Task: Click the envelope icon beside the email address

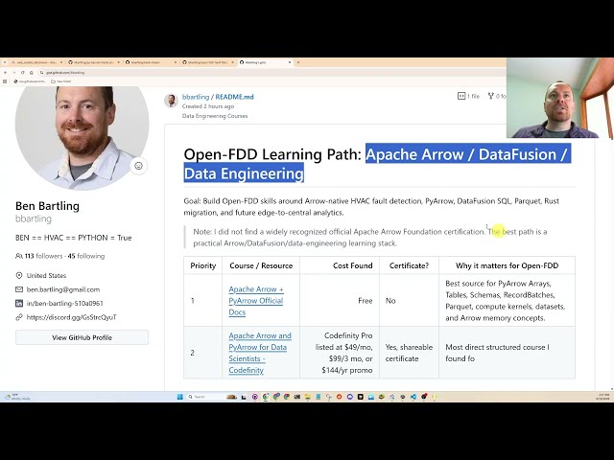Action: point(19,289)
